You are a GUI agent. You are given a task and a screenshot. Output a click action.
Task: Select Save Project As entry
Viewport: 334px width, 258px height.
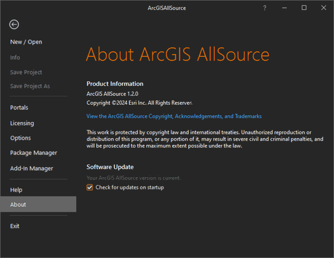coord(30,86)
